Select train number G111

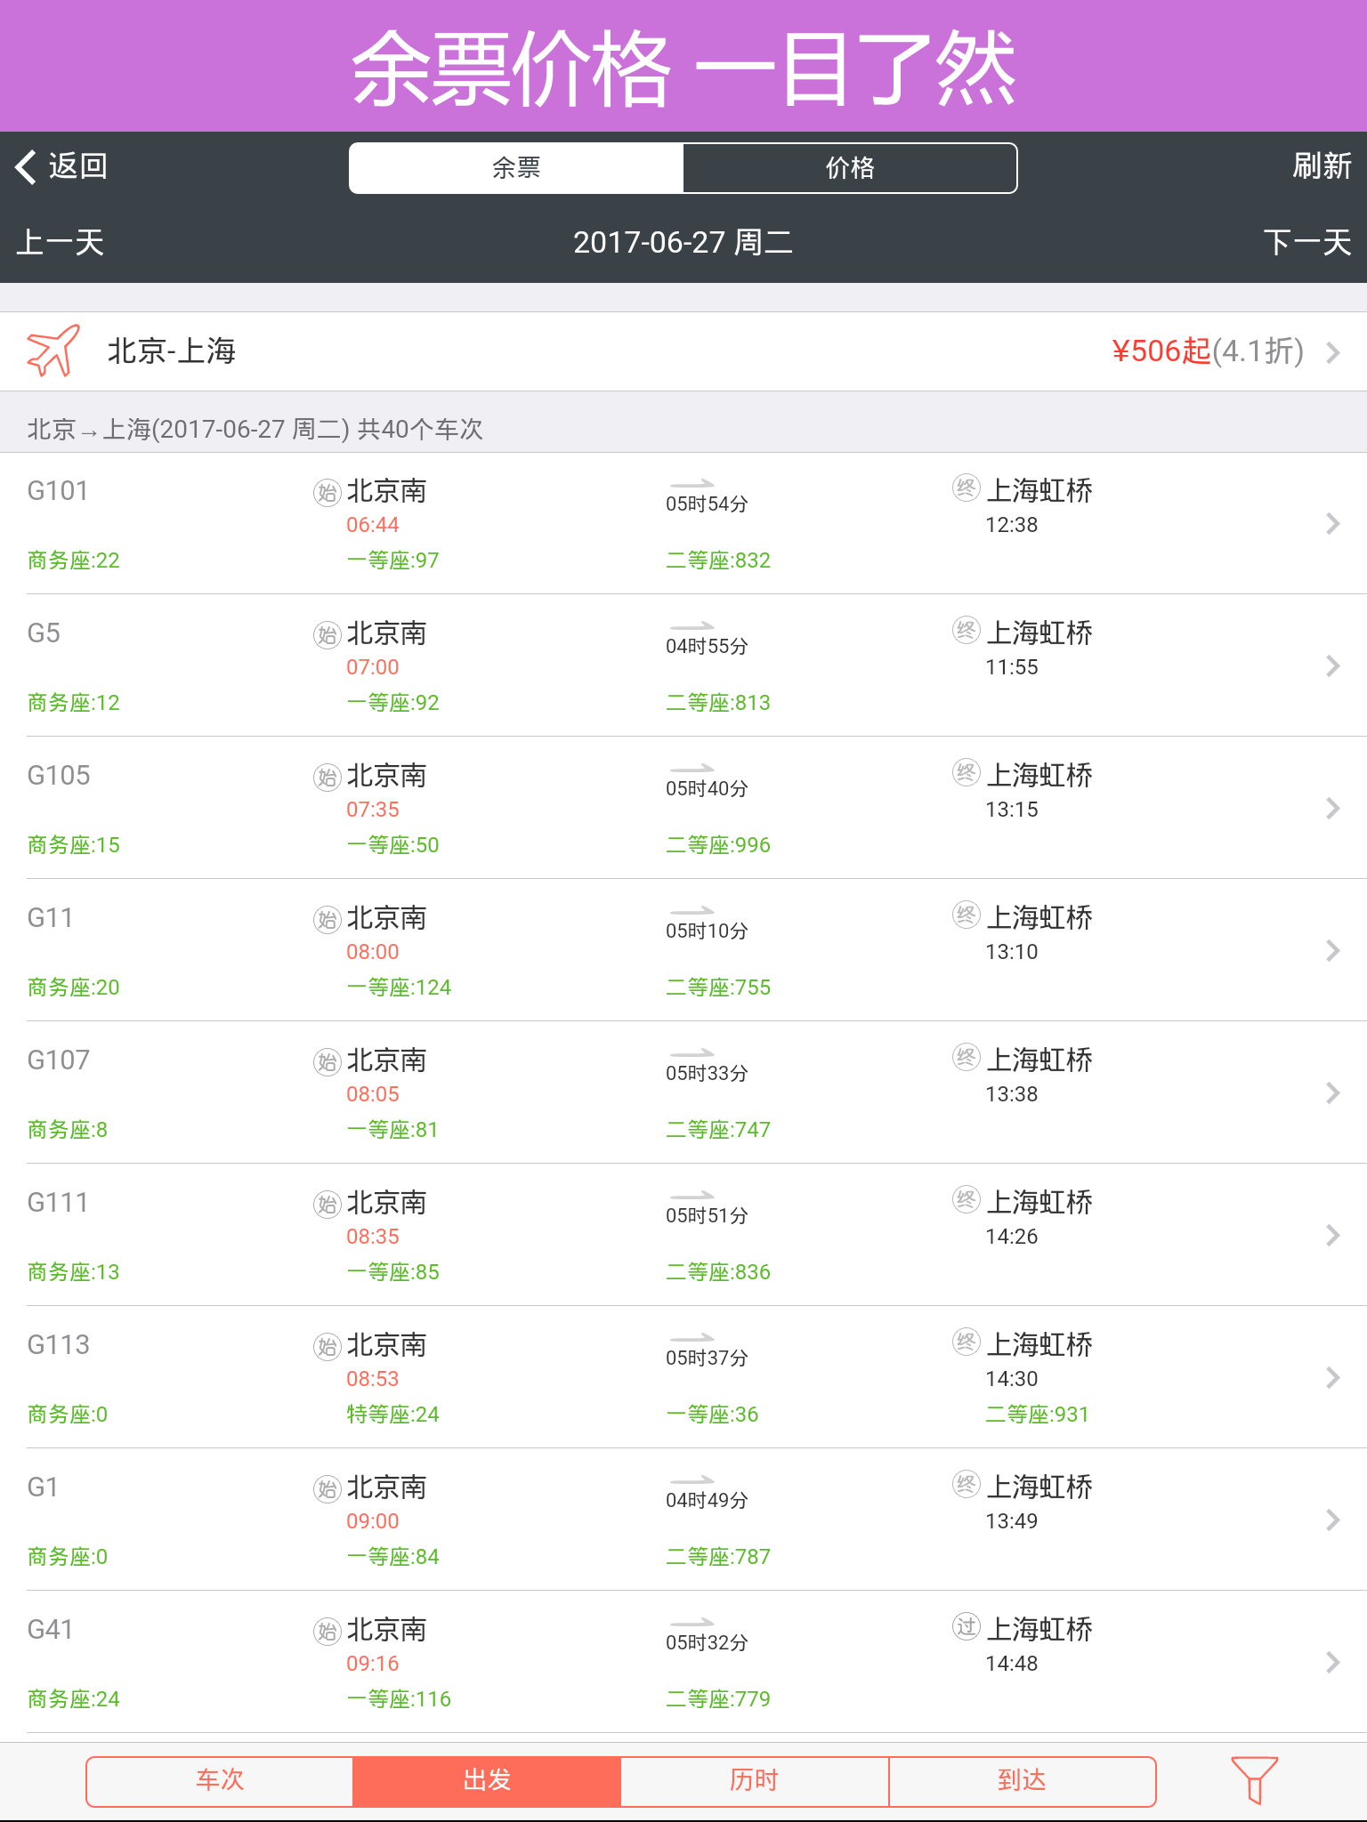pyautogui.click(x=58, y=1203)
